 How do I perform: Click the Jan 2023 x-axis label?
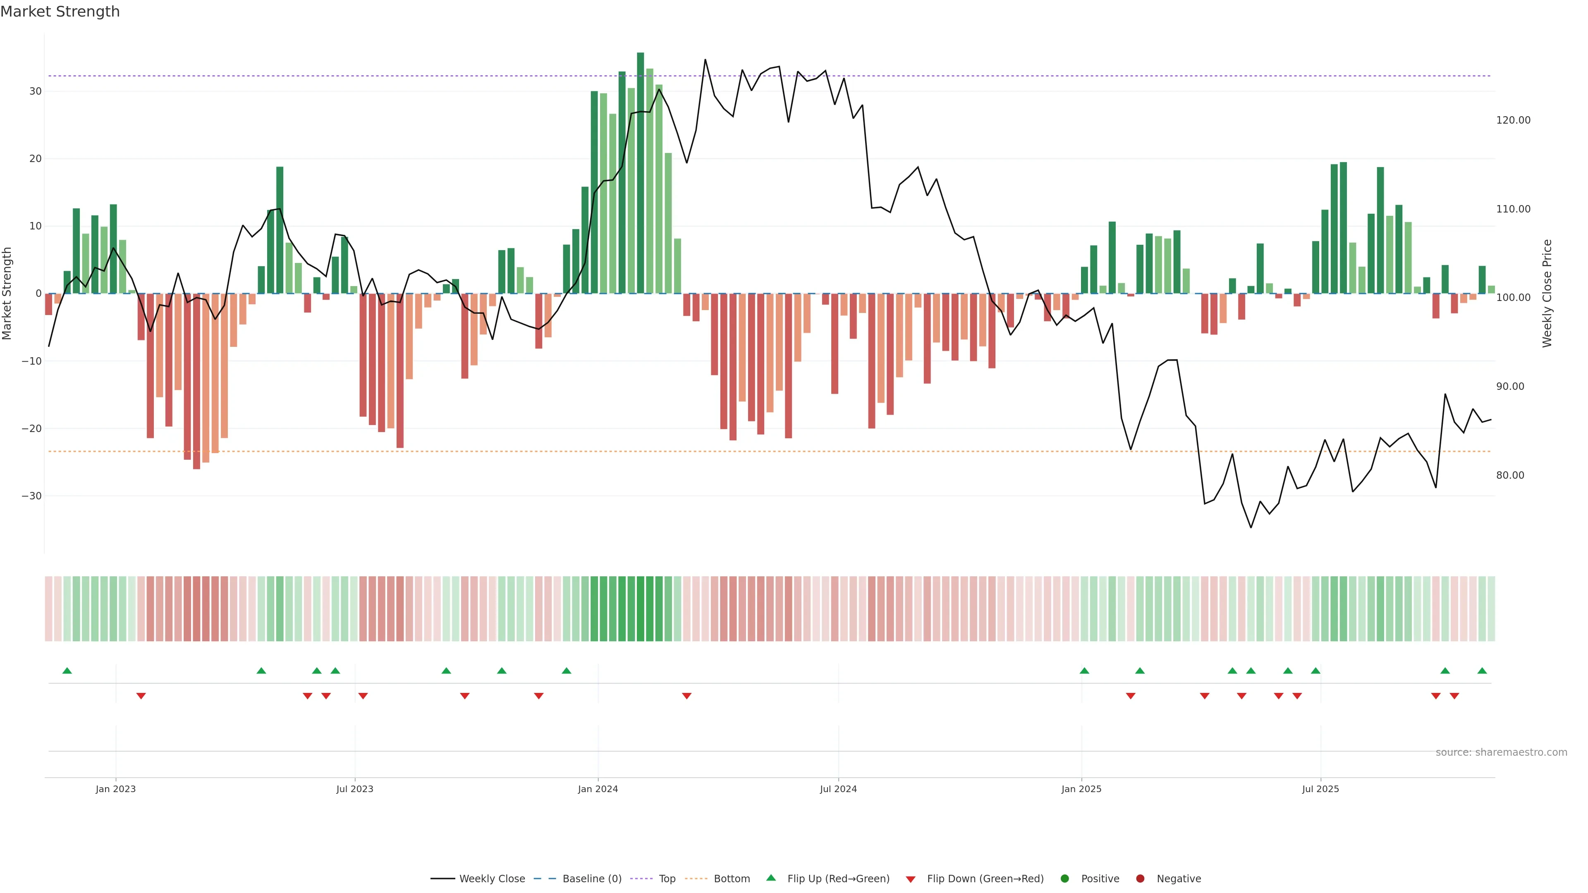coord(116,789)
